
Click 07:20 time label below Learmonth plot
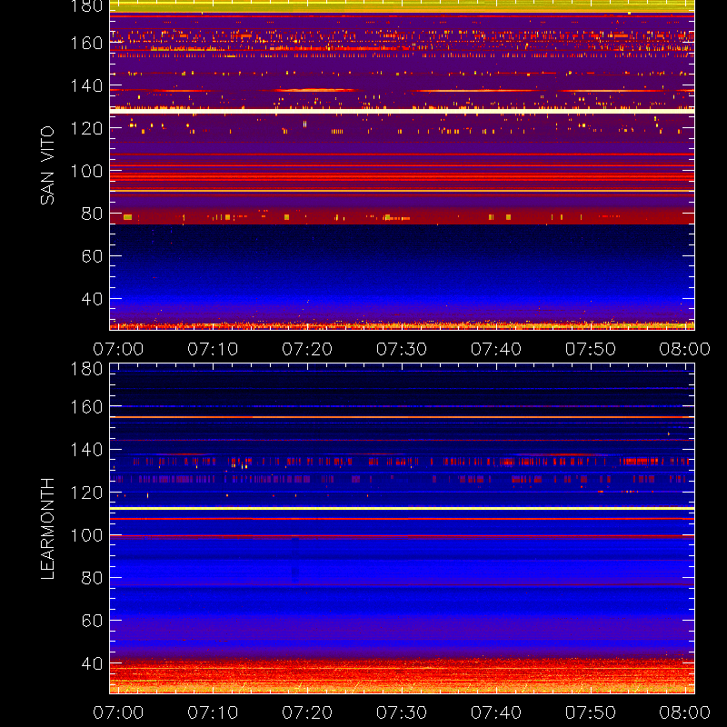click(x=307, y=712)
